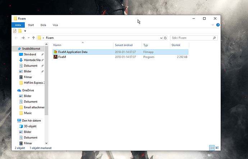Image resolution: width=248 pixels, height=159 pixels.
Task: Go up one folder level arrow
Action: click(33, 38)
